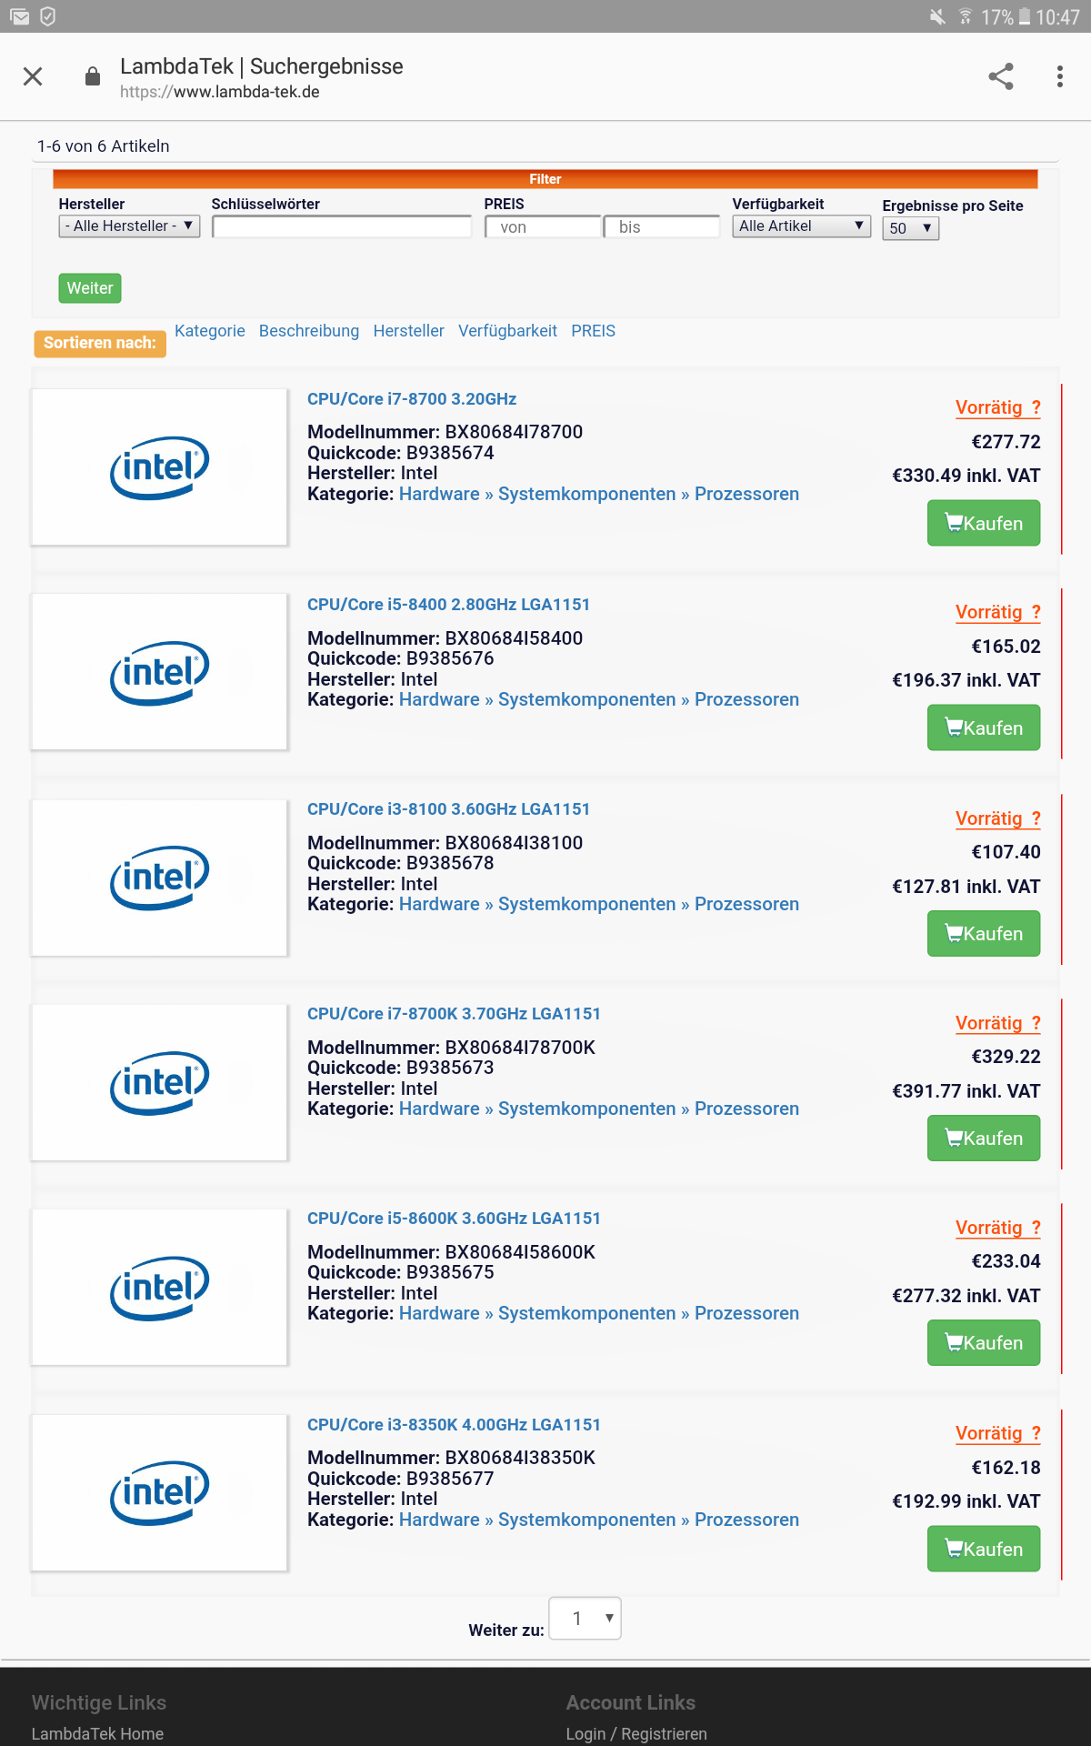Sort results by PREIS

click(x=593, y=331)
